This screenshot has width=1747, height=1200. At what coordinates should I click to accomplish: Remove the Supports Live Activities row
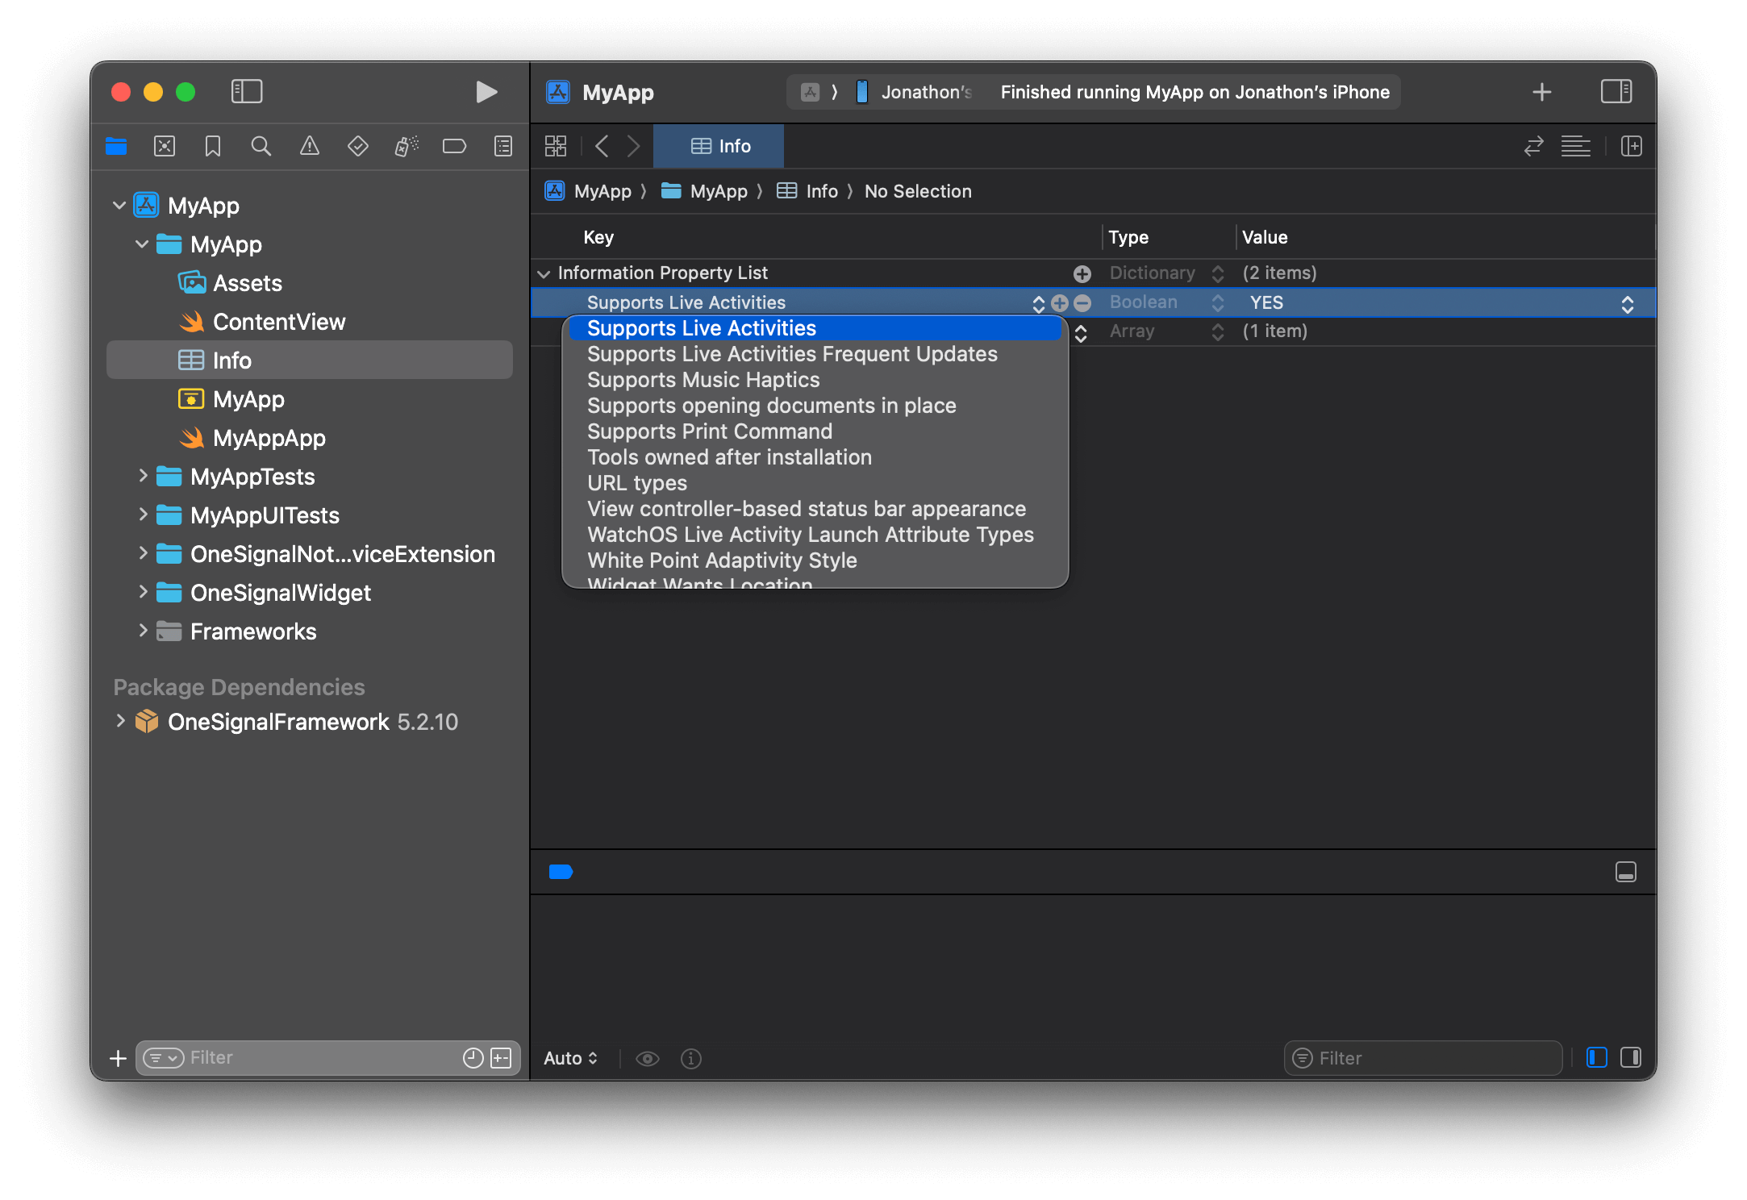coord(1082,303)
